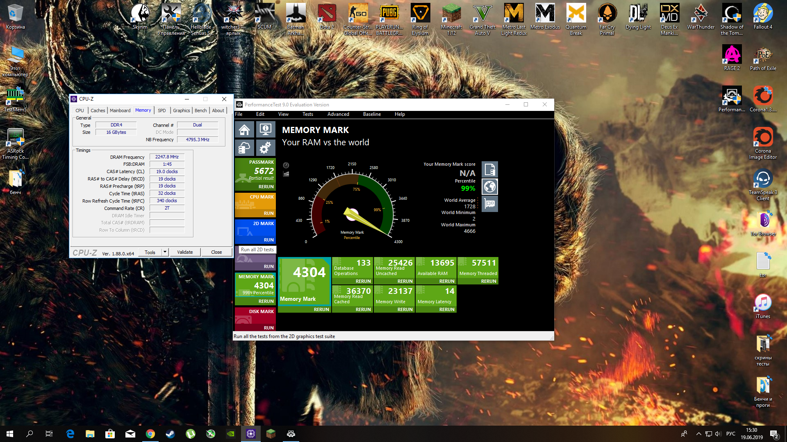Switch to distribution chart view icon
This screenshot has width=787, height=442.
(286, 174)
